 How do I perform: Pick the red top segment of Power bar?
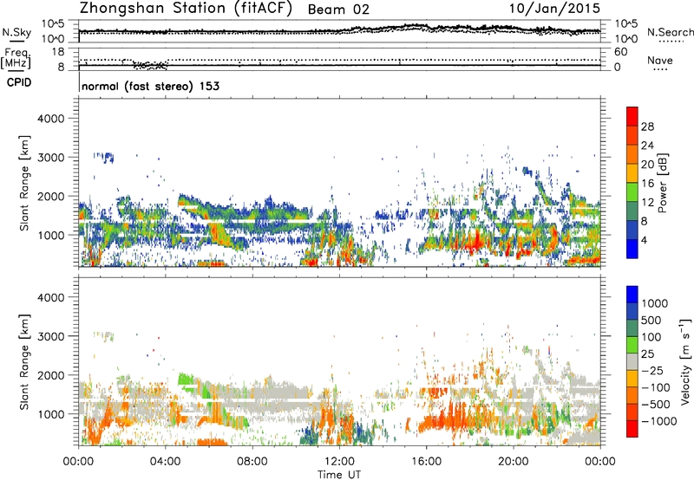pyautogui.click(x=632, y=117)
